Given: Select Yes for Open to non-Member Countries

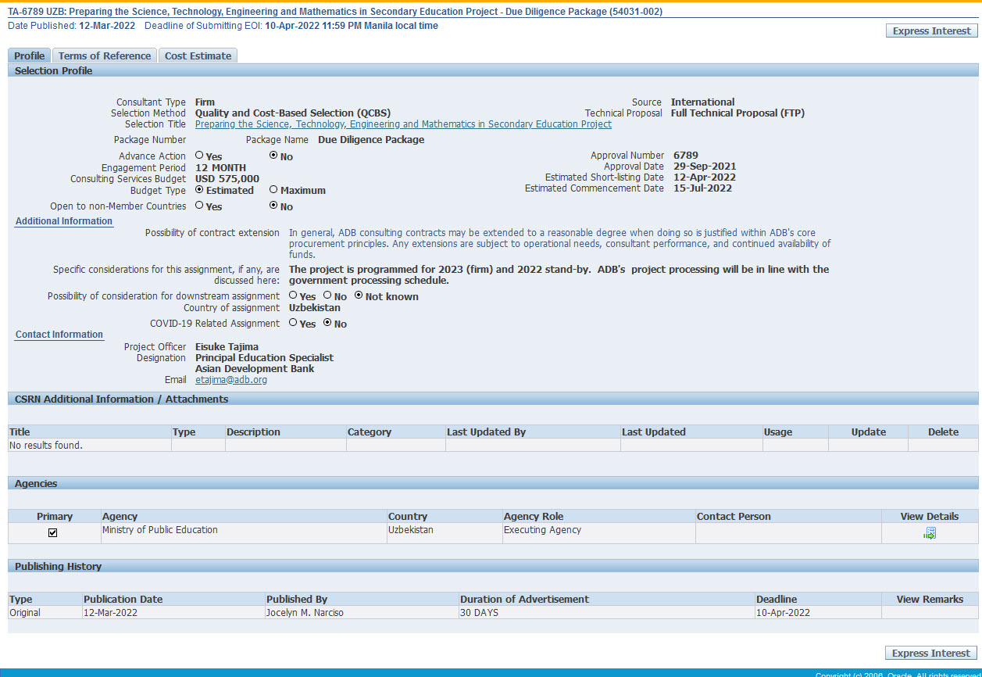Looking at the screenshot, I should 199,206.
